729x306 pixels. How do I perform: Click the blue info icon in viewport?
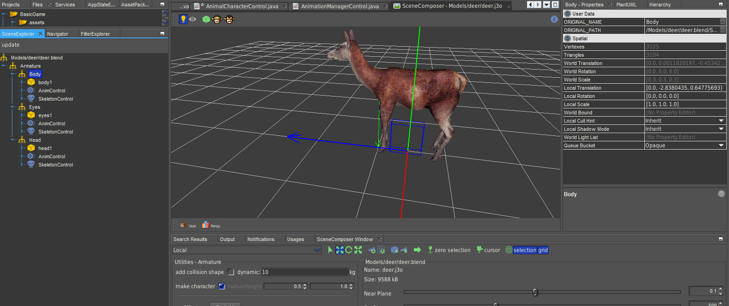click(554, 19)
